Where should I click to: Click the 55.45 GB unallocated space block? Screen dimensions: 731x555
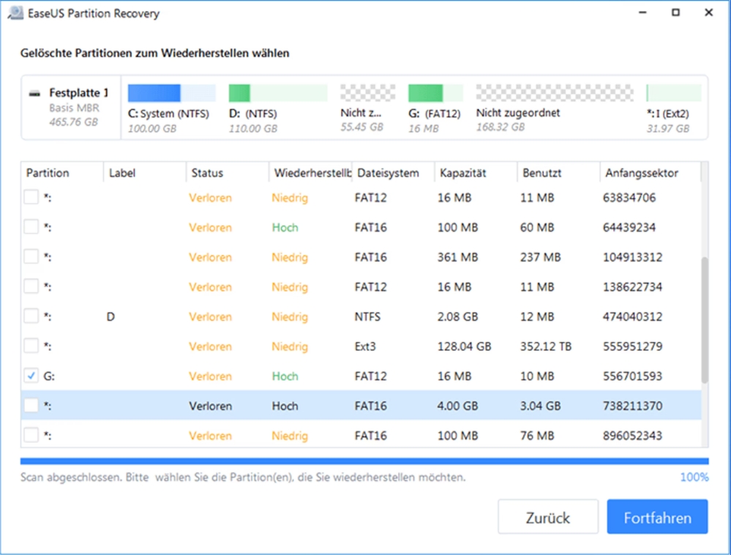tap(361, 93)
